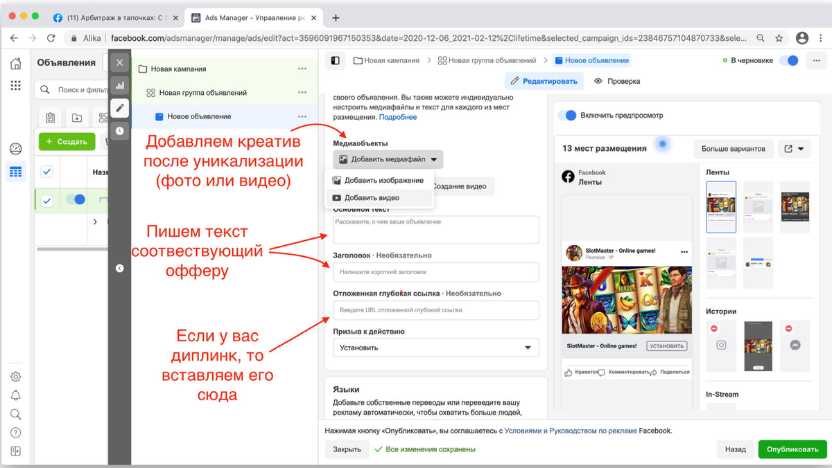Switch to the Проверка tab
This screenshot has width=832, height=468.
point(616,81)
